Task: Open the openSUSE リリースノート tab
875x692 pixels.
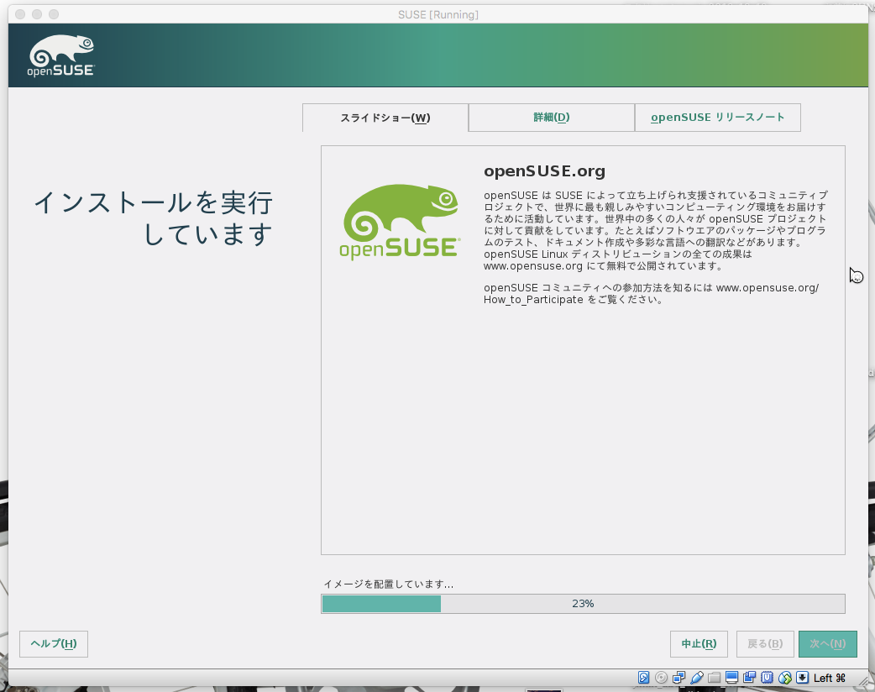Action: tap(718, 118)
